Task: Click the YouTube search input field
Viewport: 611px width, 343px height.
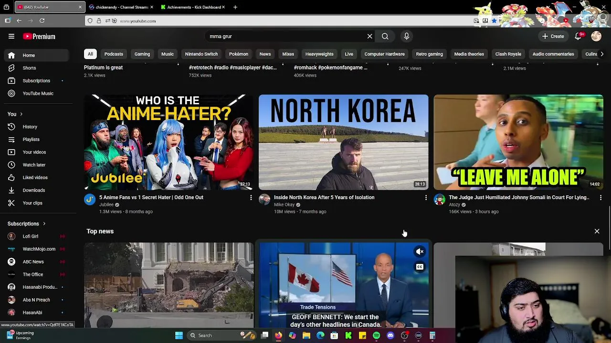Action: point(285,36)
